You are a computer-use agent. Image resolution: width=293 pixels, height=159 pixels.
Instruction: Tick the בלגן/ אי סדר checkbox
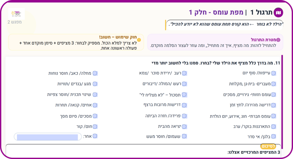(x=274, y=136)
